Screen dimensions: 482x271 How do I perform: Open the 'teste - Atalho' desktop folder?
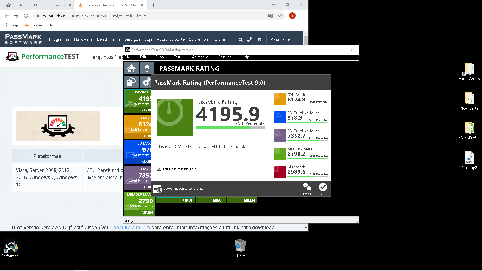point(469,71)
